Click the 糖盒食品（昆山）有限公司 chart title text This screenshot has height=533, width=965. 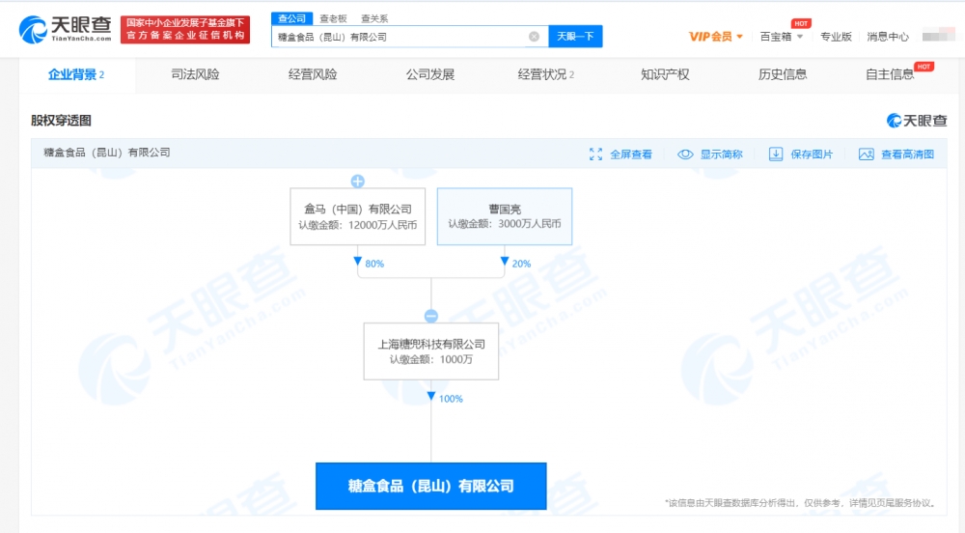(x=106, y=153)
